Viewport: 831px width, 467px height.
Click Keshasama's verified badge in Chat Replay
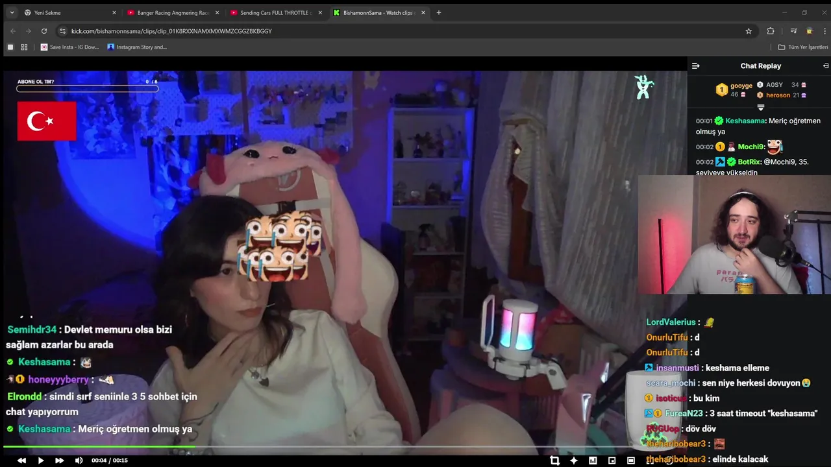click(719, 121)
